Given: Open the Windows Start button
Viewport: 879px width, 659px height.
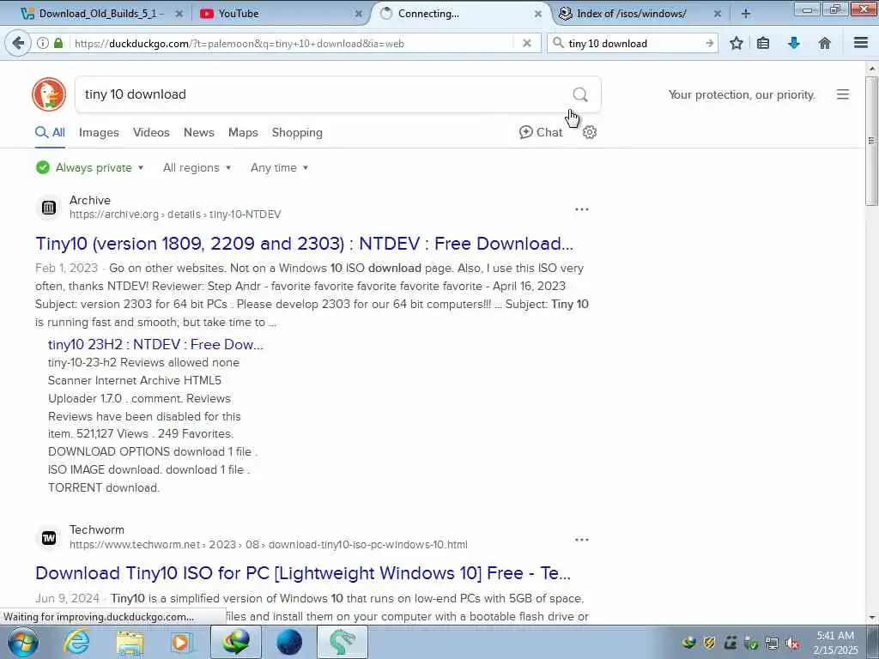Looking at the screenshot, I should (x=23, y=642).
